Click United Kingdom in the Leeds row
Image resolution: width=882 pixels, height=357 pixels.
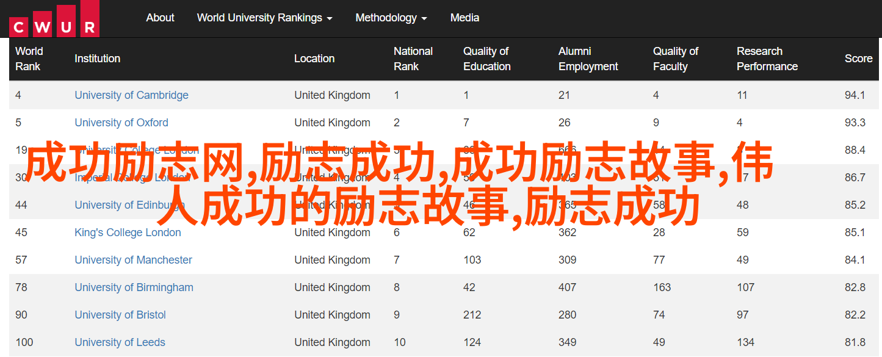(332, 342)
